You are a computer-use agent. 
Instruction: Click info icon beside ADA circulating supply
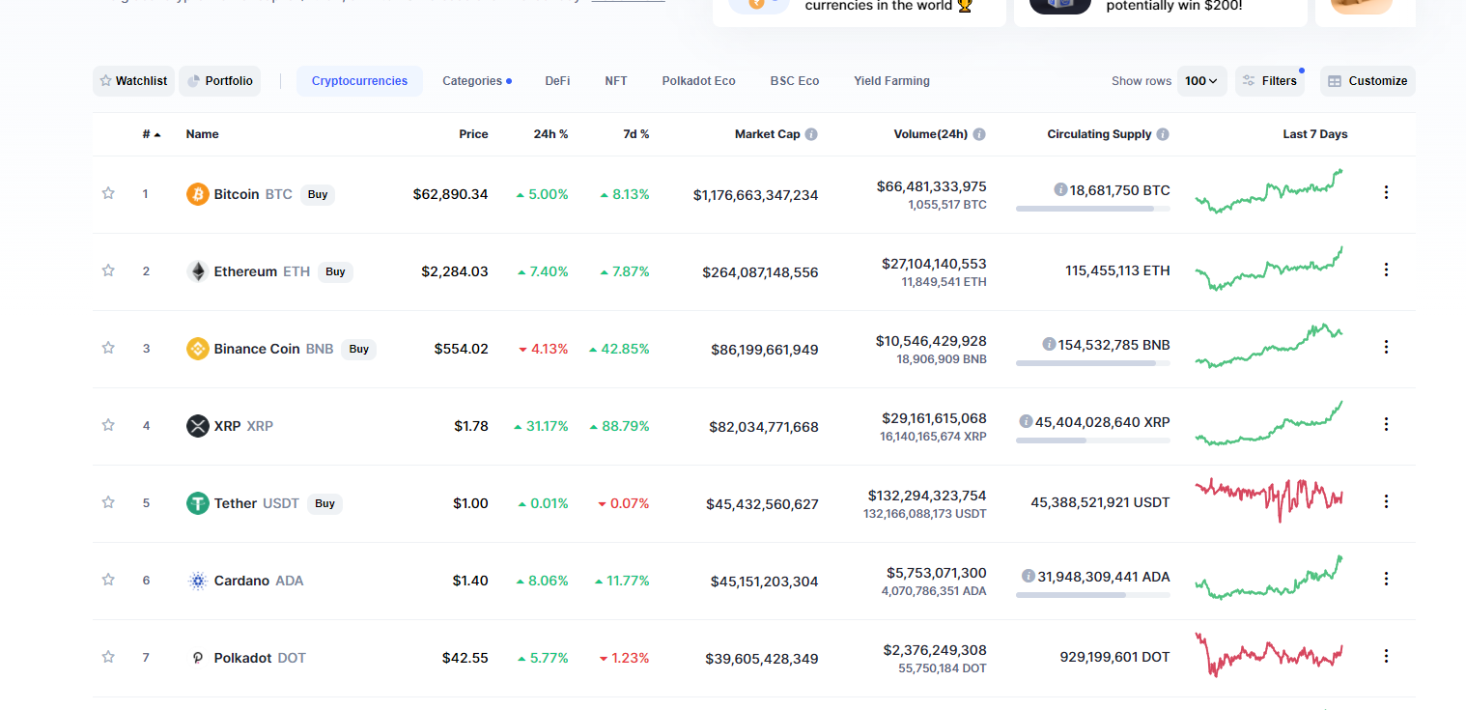(1029, 576)
